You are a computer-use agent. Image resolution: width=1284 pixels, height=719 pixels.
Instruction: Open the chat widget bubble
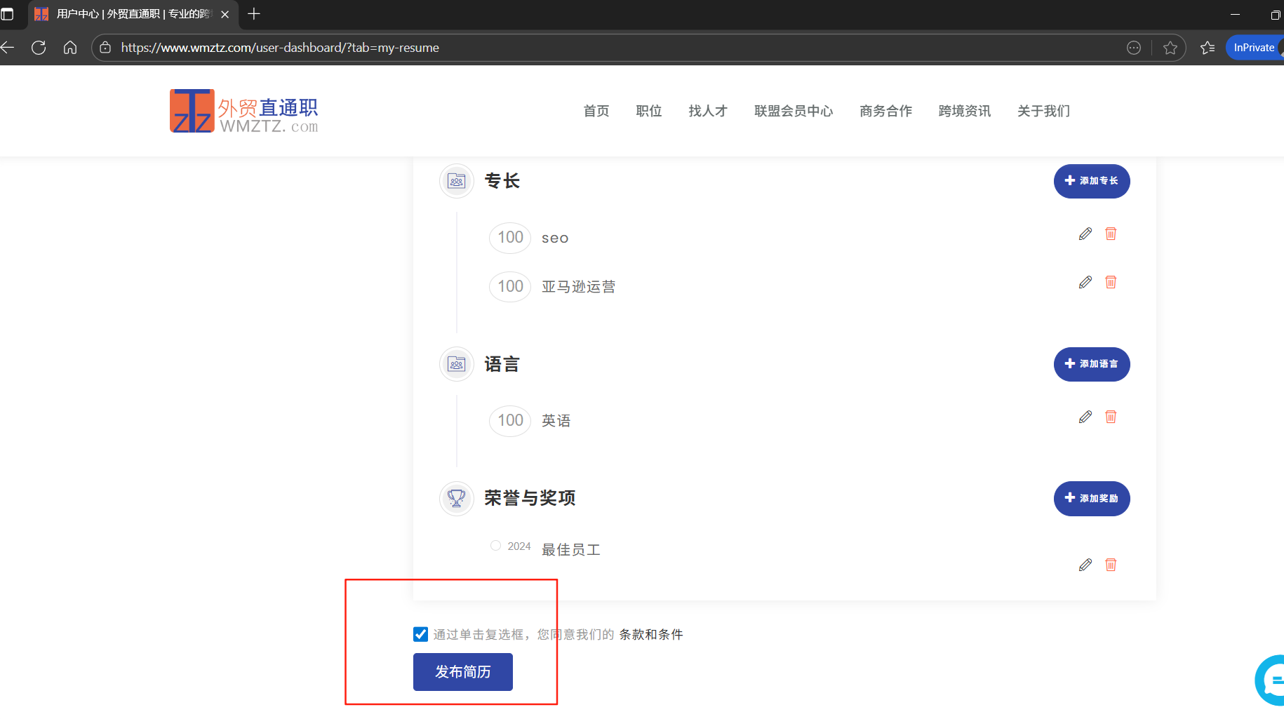click(x=1271, y=679)
